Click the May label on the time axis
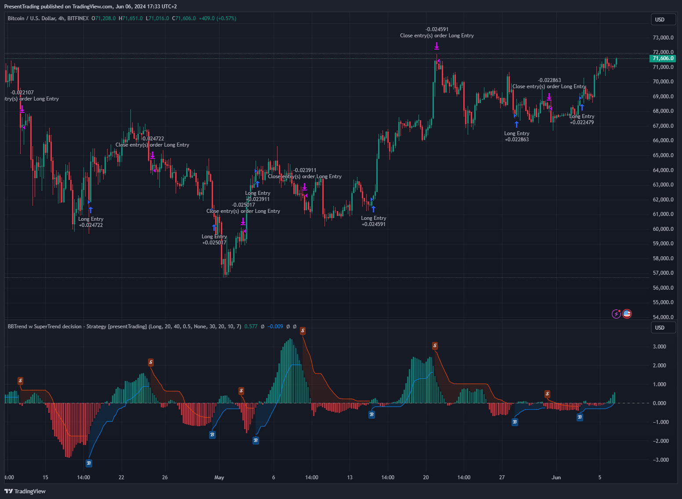Viewport: 682px width, 499px height. pos(219,477)
